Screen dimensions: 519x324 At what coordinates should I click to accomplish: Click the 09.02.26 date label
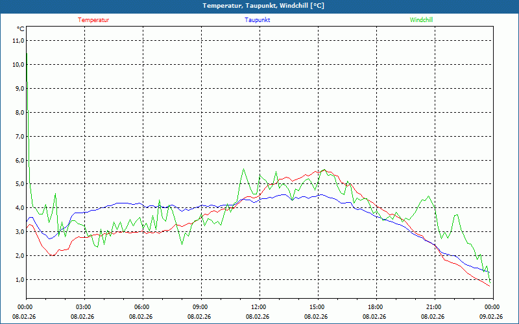click(491, 317)
